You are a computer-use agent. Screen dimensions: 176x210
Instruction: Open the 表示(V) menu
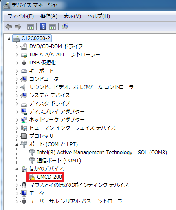pos(73,16)
